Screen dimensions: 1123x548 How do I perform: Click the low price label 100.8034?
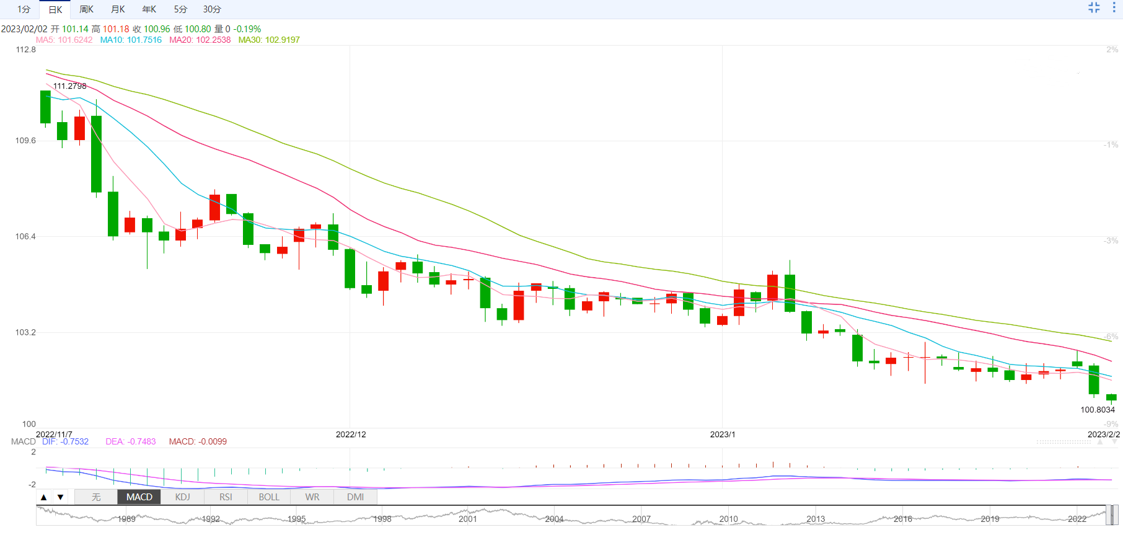[1098, 410]
